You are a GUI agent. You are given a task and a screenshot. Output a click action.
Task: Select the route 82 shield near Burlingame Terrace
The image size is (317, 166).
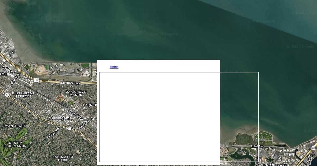(7, 95)
